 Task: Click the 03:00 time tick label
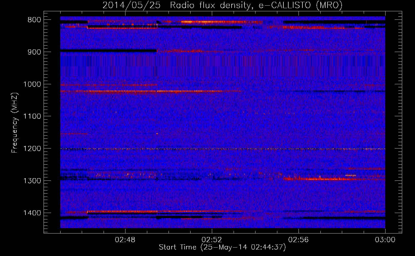(x=385, y=240)
